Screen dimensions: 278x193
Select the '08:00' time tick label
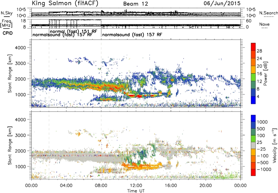101,186
